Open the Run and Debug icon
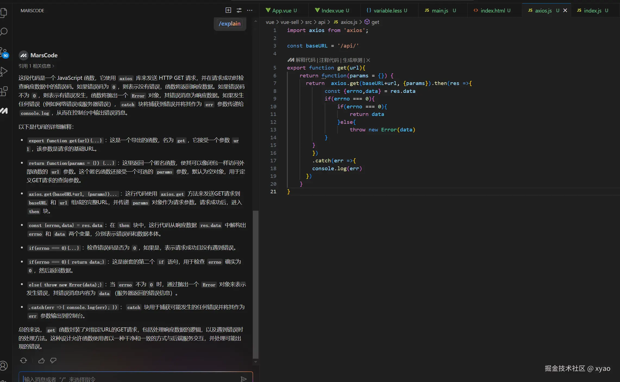Image resolution: width=620 pixels, height=382 pixels. pyautogui.click(x=4, y=71)
